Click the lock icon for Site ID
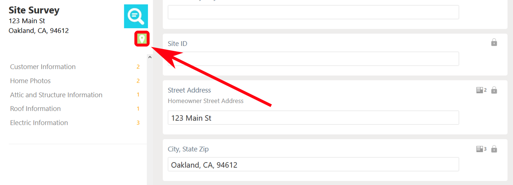The image size is (513, 185). (x=494, y=43)
